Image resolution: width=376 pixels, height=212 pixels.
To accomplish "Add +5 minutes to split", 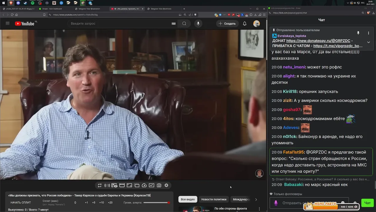I will (94, 203).
